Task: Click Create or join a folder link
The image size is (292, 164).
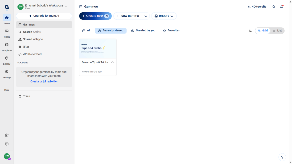Action: tap(44, 81)
